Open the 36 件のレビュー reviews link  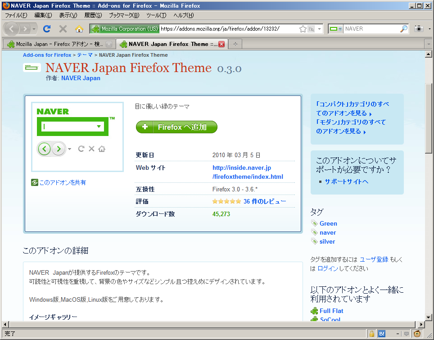[265, 201]
